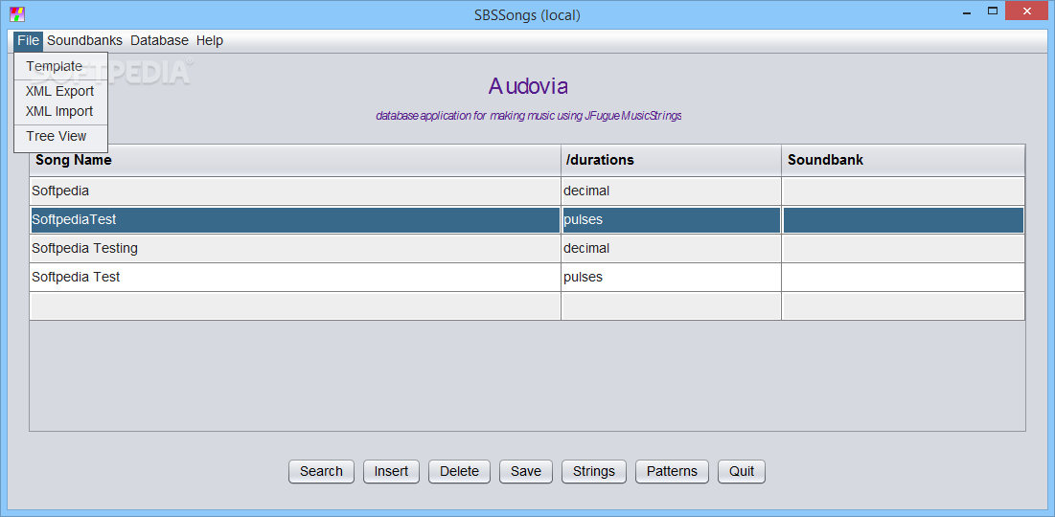This screenshot has width=1055, height=517.
Task: Click the Save button
Action: click(x=525, y=471)
